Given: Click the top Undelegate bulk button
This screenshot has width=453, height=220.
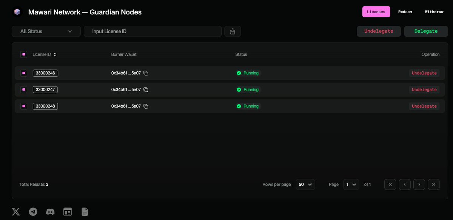Looking at the screenshot, I should 379,31.
